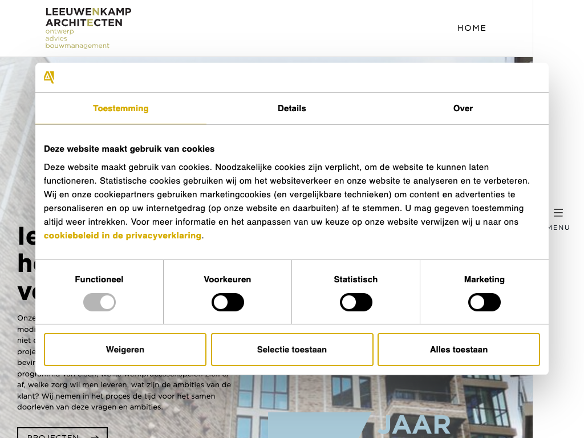Click the PROJECTEN button text

coord(53,436)
